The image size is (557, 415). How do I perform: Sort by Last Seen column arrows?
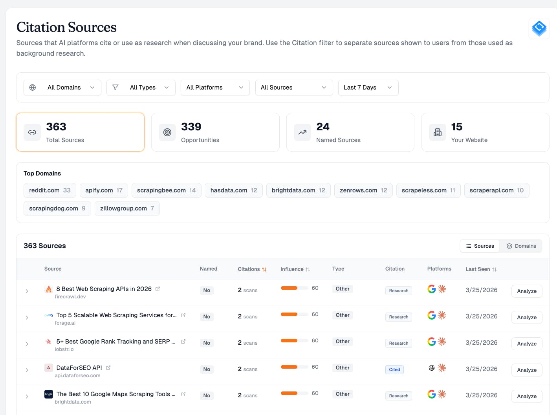494,269
